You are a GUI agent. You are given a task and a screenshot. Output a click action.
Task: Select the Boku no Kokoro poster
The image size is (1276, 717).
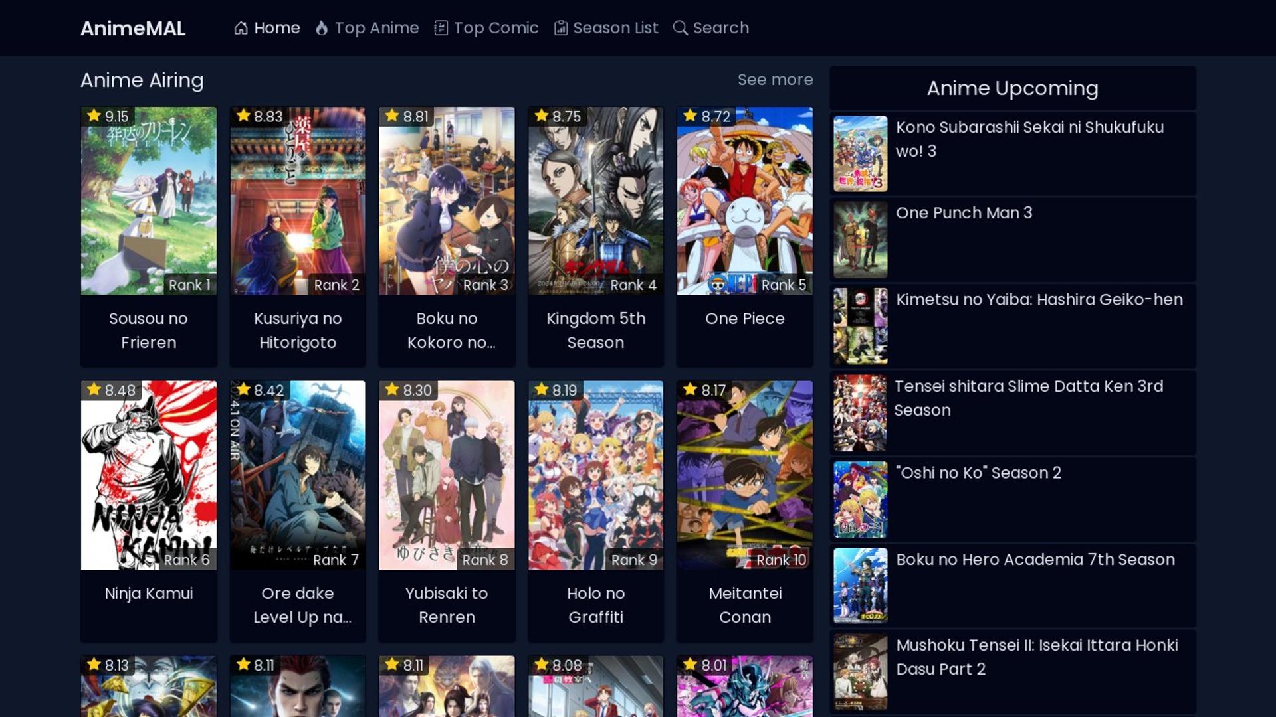pos(447,201)
